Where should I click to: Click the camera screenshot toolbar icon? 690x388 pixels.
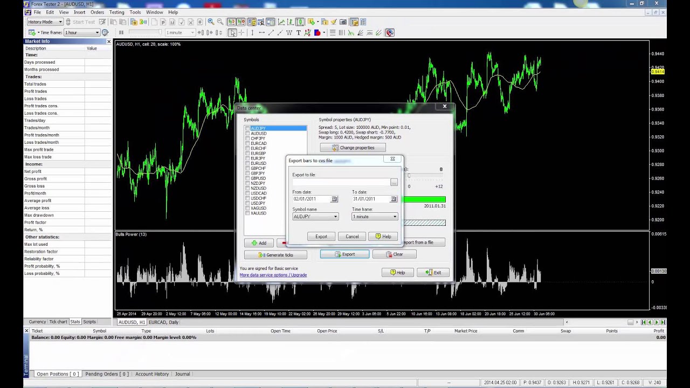343,22
